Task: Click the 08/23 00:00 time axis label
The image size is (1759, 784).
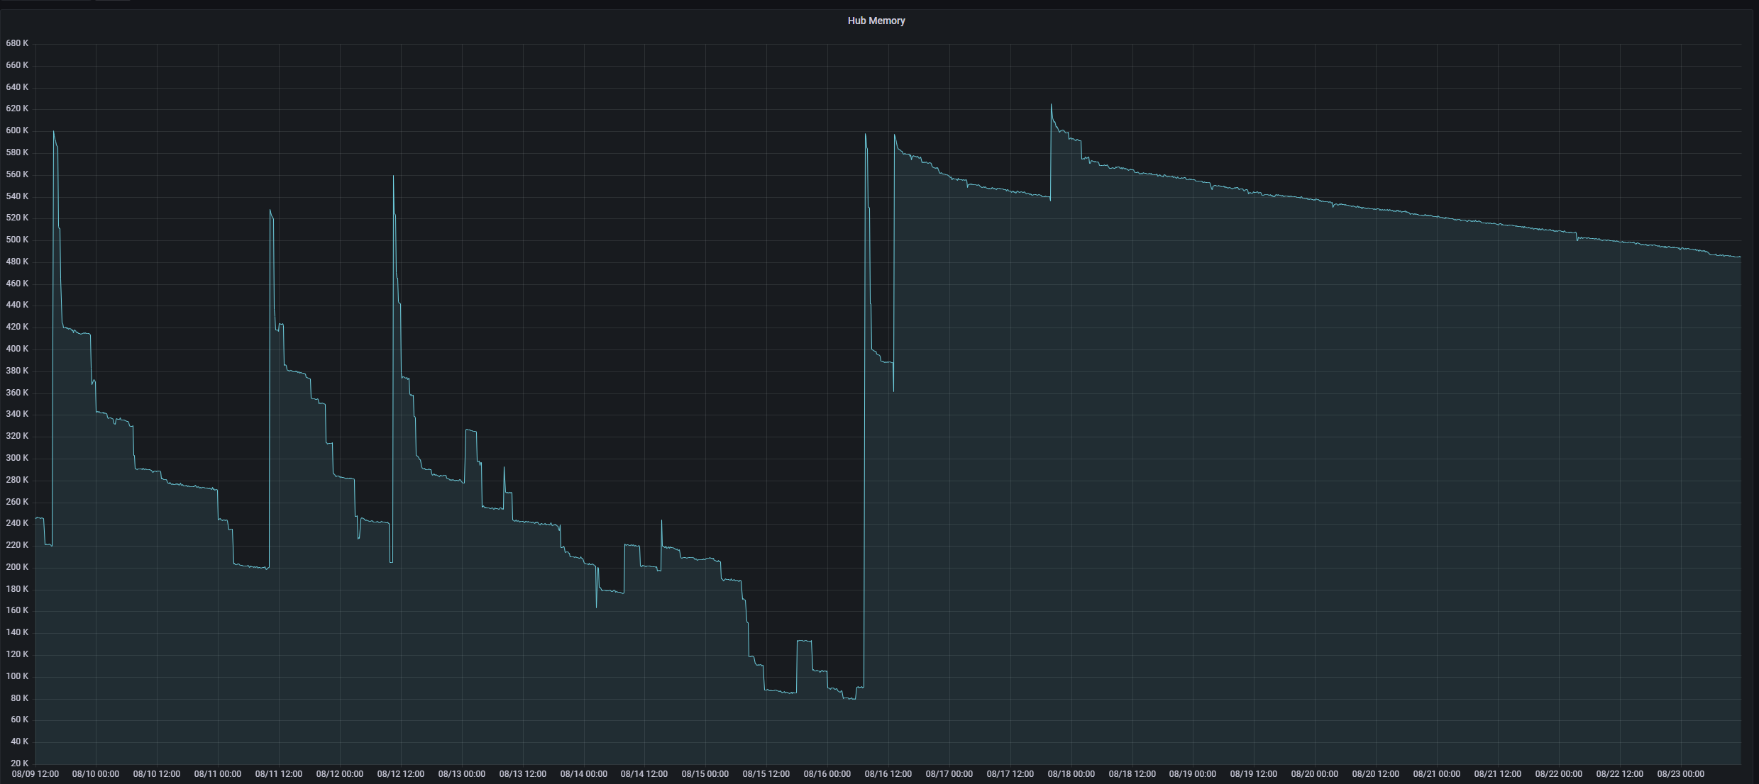Action: [1681, 774]
